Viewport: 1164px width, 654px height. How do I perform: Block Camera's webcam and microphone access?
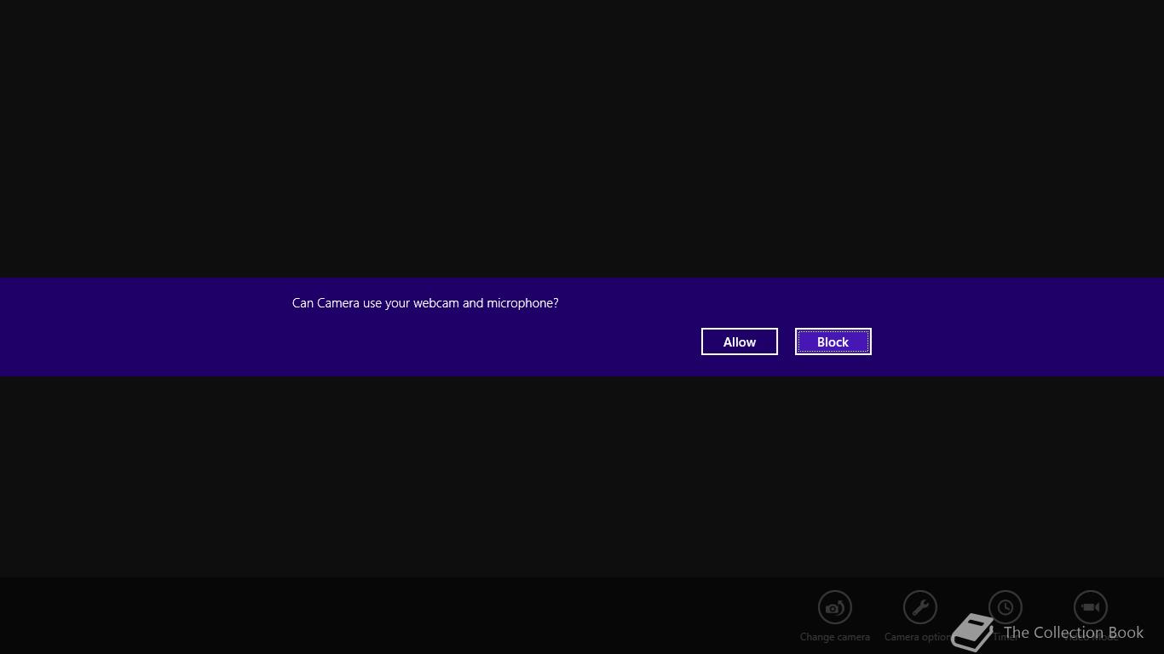click(x=833, y=341)
